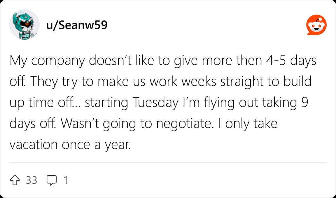This screenshot has height=198, width=336.
Task: Click the word "Tuesday" in the post
Action: click(x=156, y=103)
